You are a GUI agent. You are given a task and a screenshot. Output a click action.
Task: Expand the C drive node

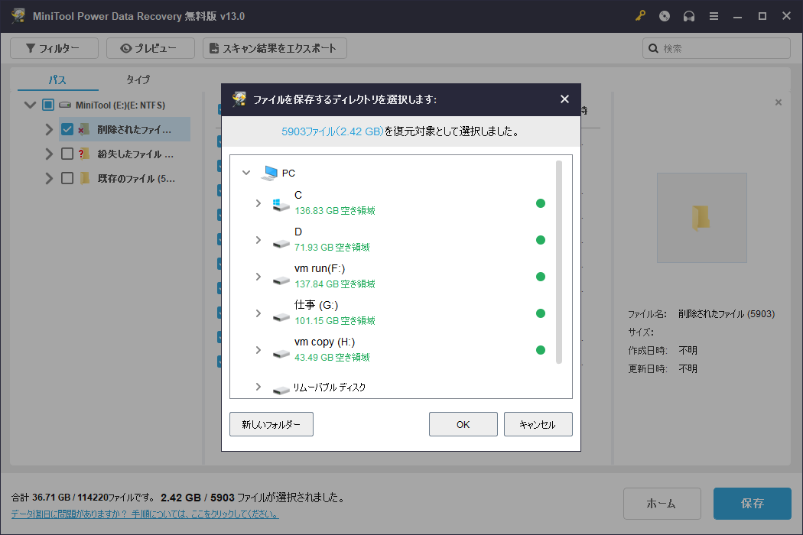click(x=258, y=203)
